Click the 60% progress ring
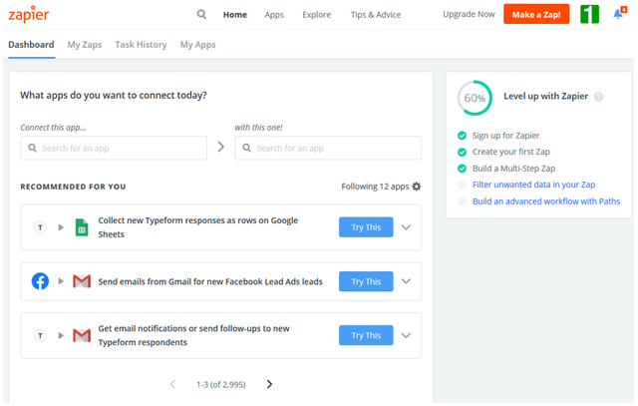Viewport: 638px width, 406px height. [x=475, y=98]
